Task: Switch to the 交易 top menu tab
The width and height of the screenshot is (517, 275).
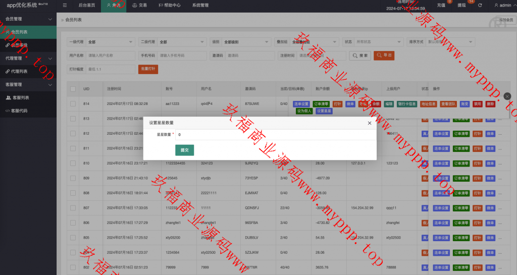Action: click(139, 5)
